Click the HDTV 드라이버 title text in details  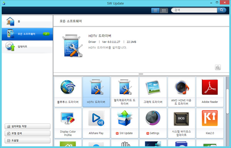[x=100, y=36]
